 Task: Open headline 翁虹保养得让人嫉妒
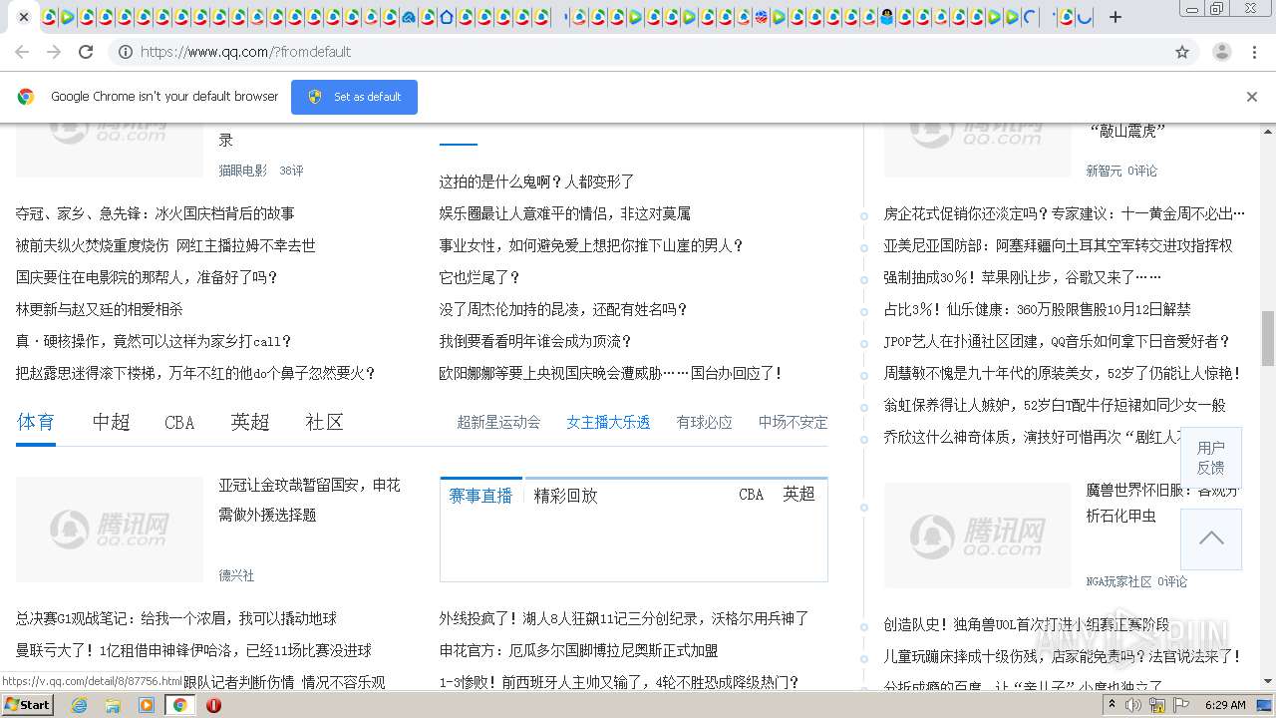click(1055, 405)
